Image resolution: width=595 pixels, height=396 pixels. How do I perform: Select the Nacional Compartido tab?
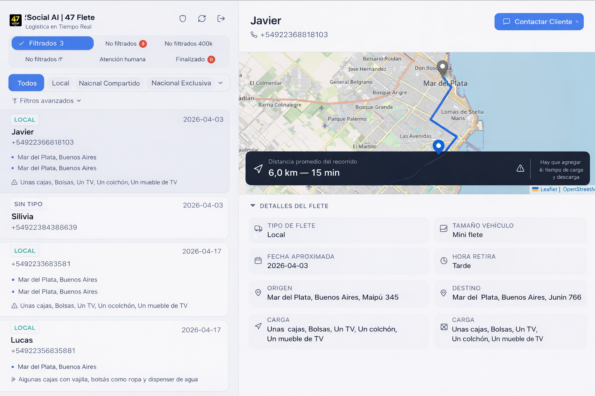pyautogui.click(x=109, y=83)
